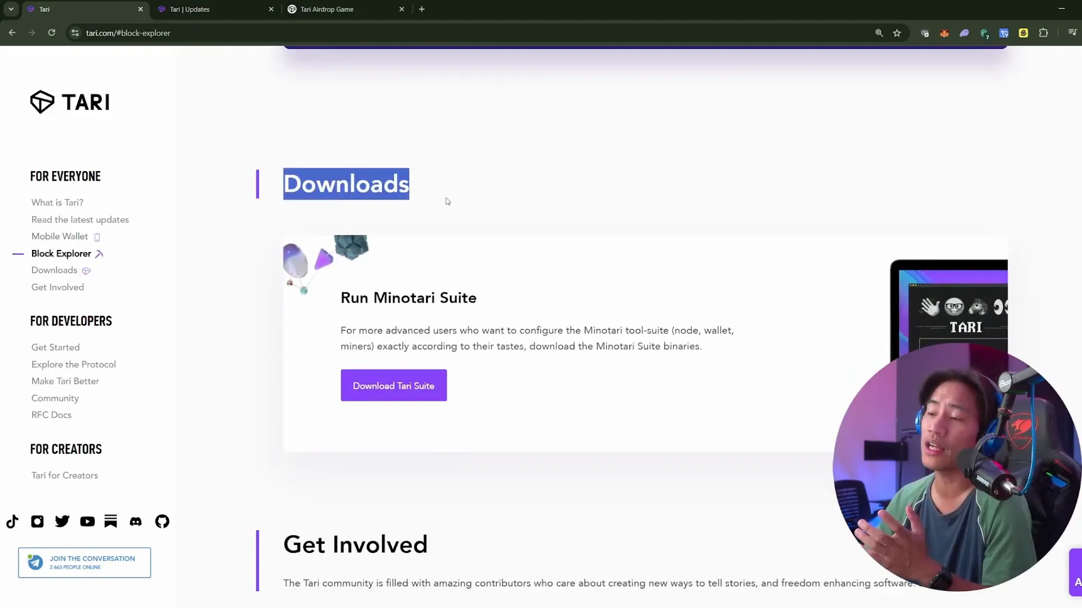Click the grey overlapping-circles extension icon

[925, 33]
